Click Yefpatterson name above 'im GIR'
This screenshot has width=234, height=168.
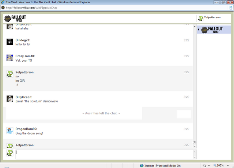[25, 72]
